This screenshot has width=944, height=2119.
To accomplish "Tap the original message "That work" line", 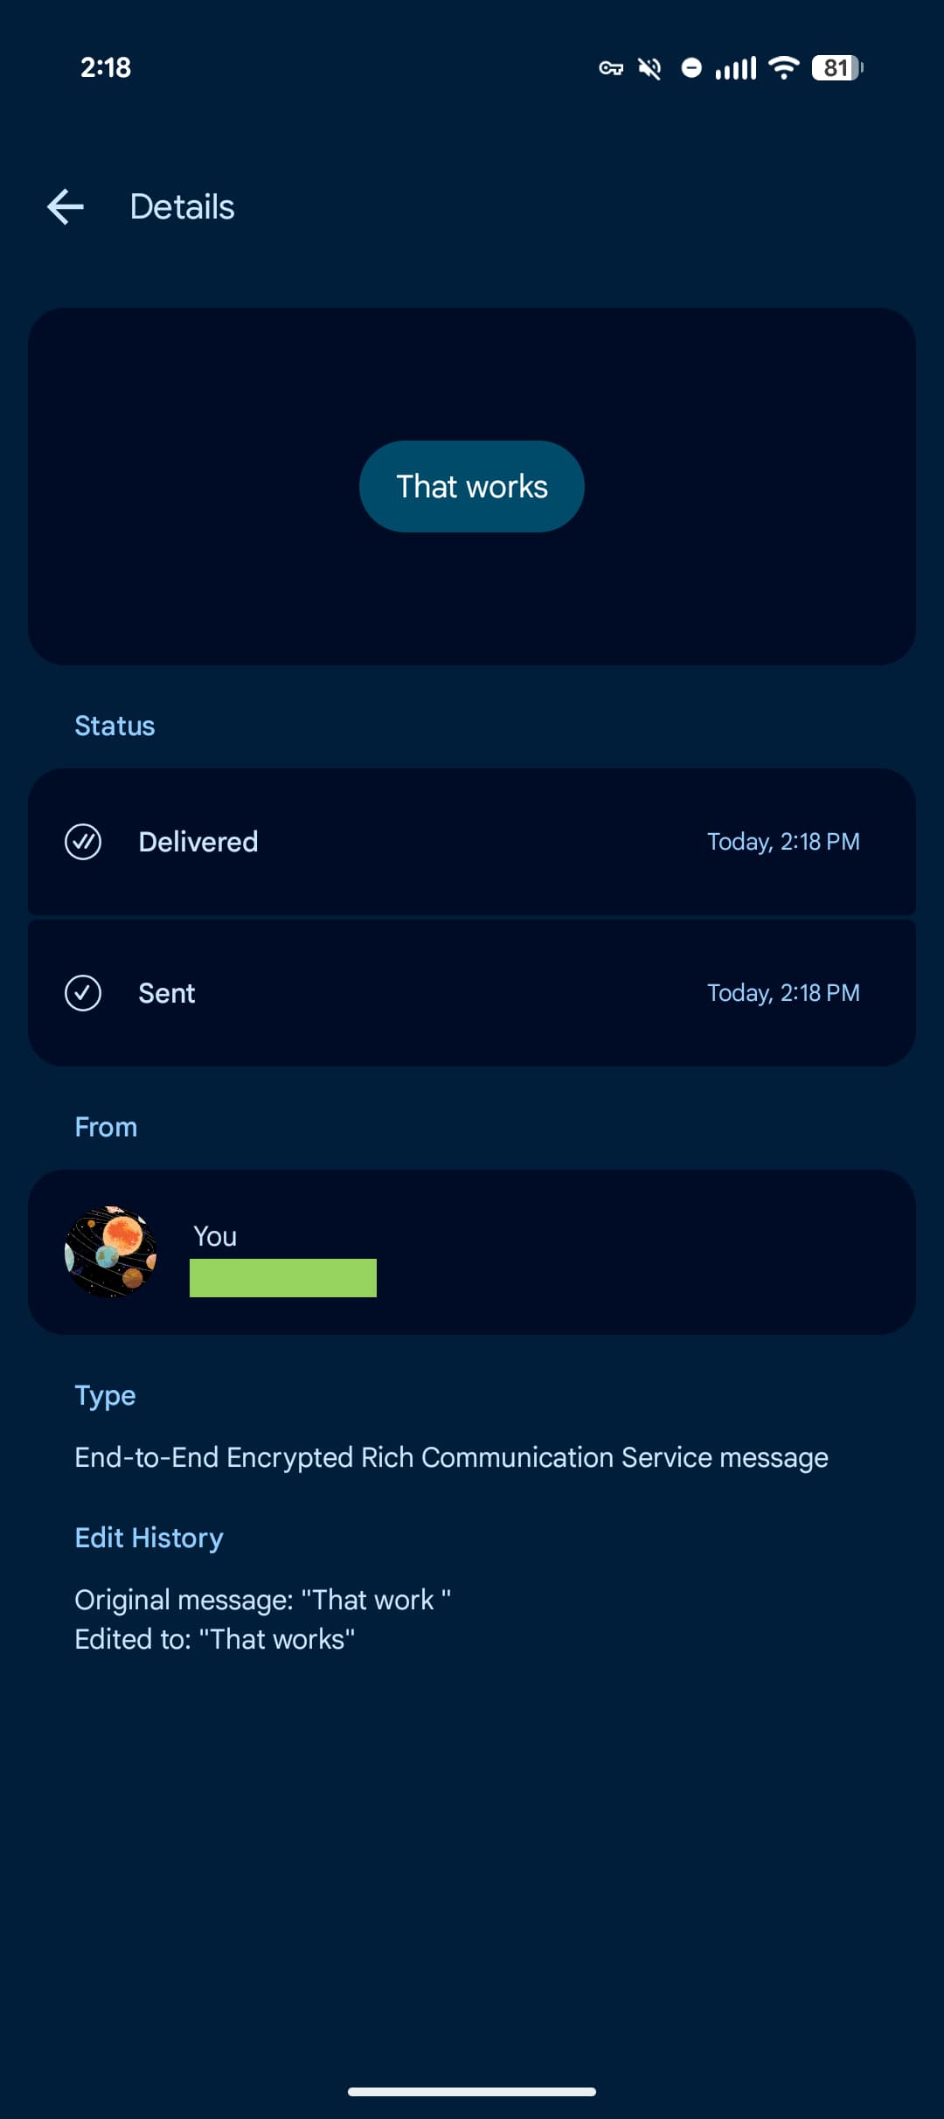I will (262, 1600).
